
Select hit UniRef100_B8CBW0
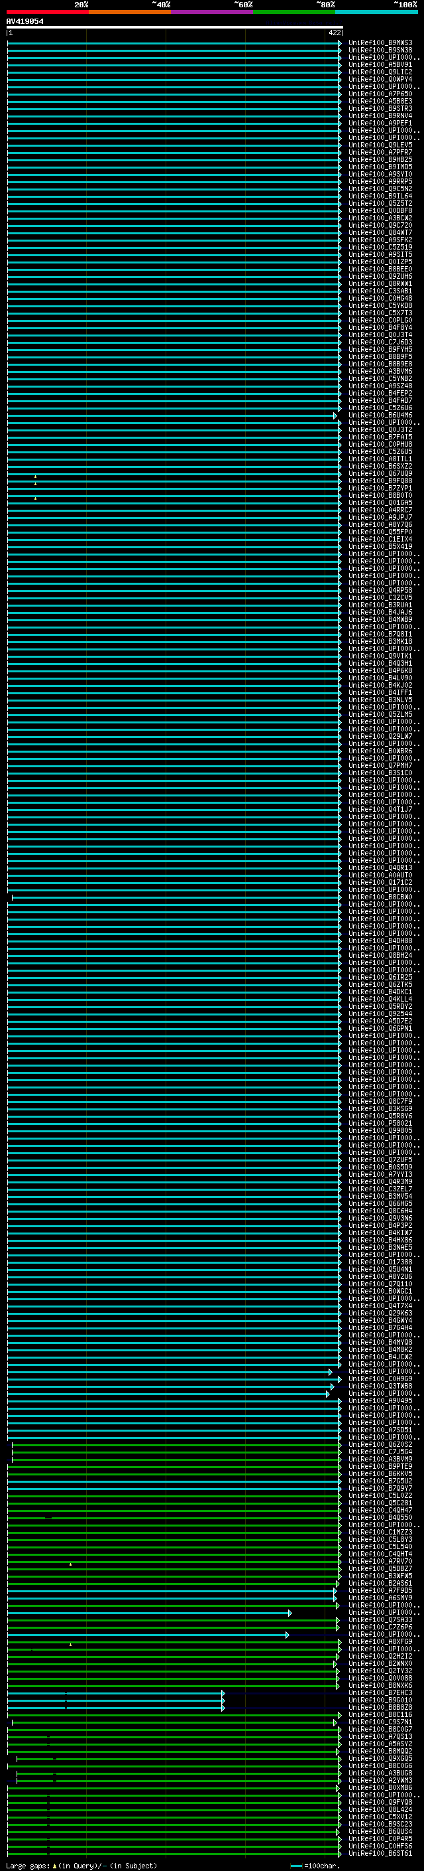pyautogui.click(x=380, y=897)
